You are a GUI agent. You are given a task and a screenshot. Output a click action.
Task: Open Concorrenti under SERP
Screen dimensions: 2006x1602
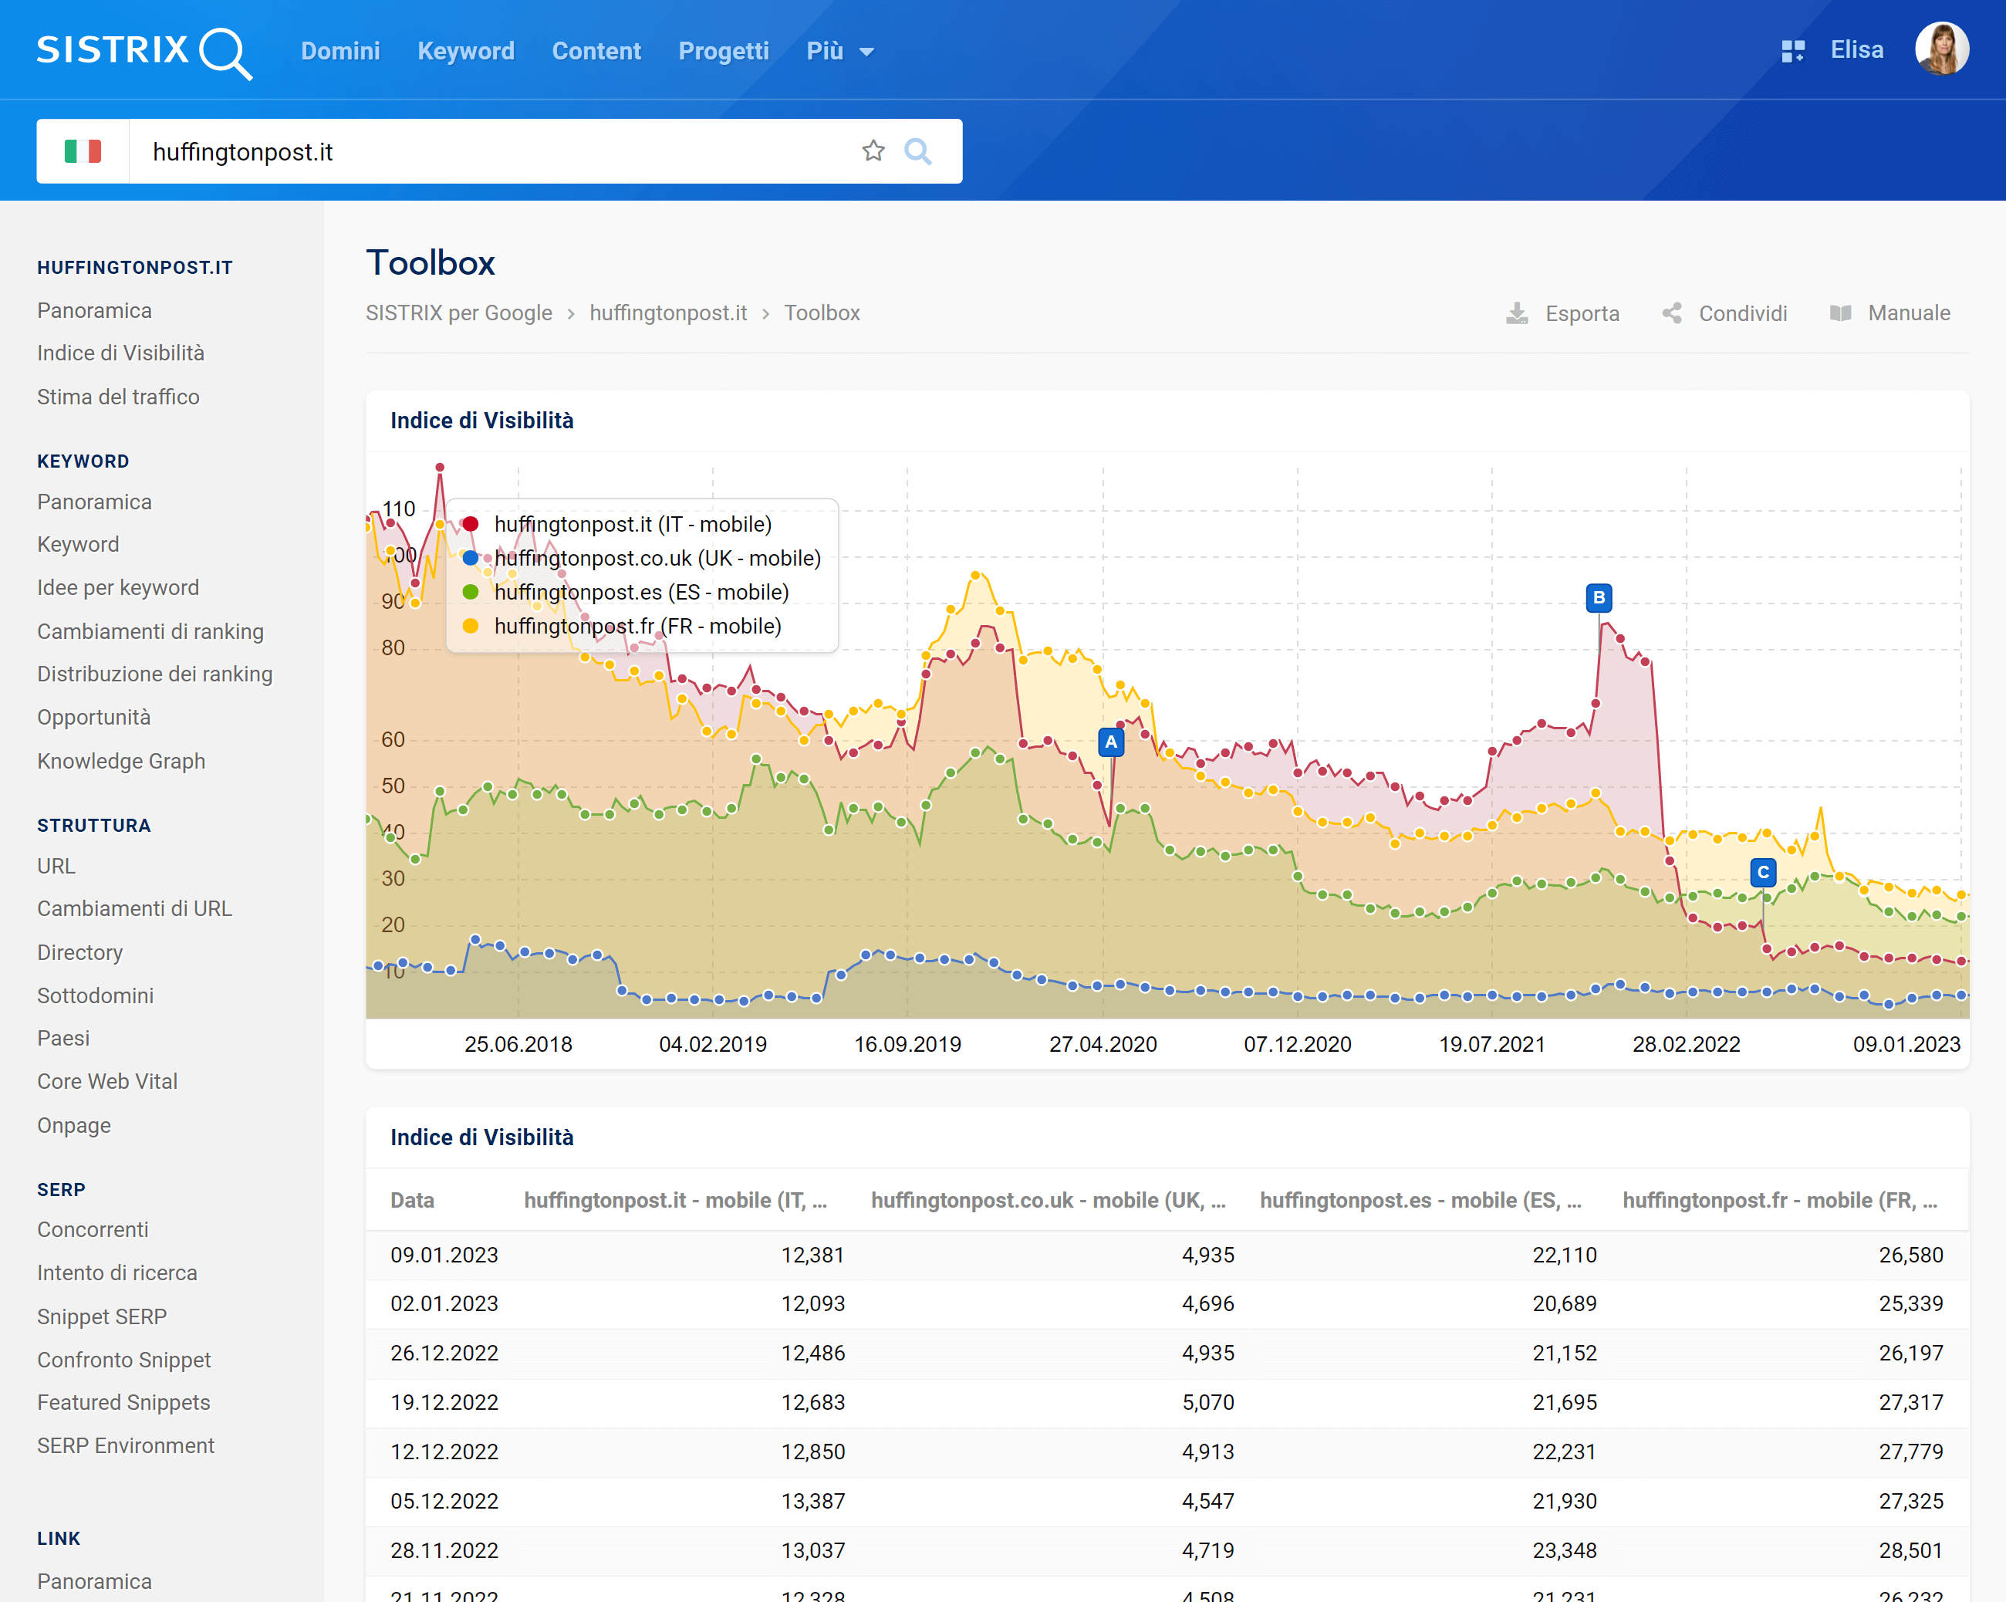(93, 1229)
